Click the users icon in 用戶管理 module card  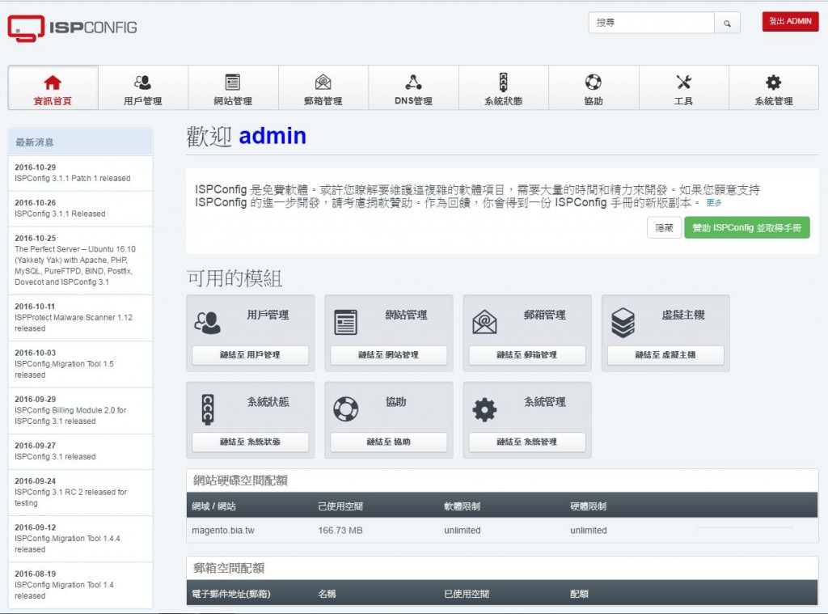[208, 322]
